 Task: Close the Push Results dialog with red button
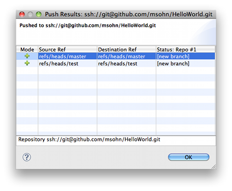click(22, 14)
